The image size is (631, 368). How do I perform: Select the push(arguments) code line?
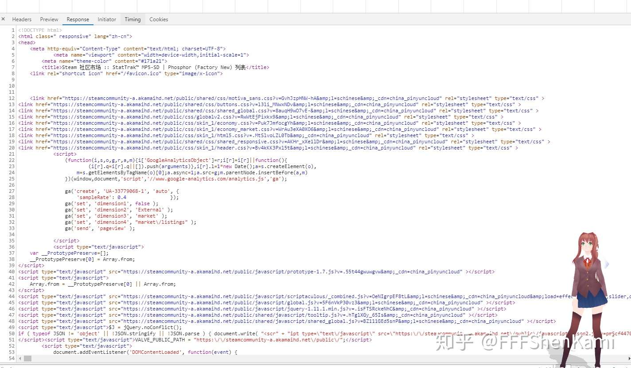[203, 166]
